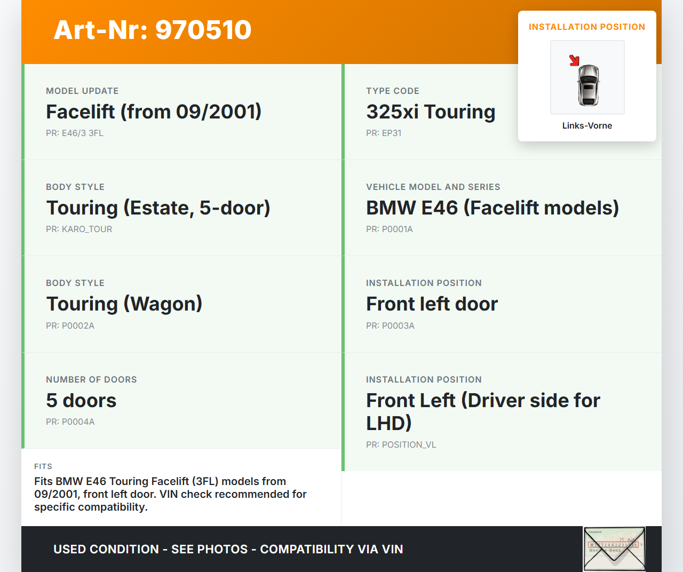683x572 pixels.
Task: Select the '325xi Touring' value
Action: pos(431,112)
